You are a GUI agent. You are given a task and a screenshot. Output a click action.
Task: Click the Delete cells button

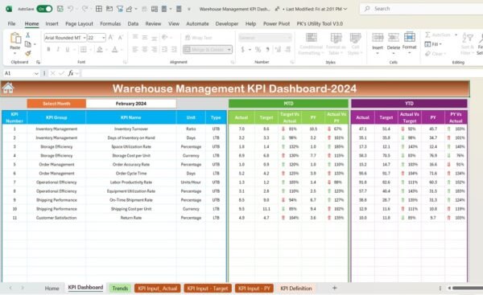394,43
